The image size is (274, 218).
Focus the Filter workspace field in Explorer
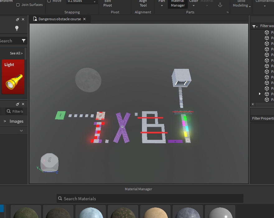267,26
